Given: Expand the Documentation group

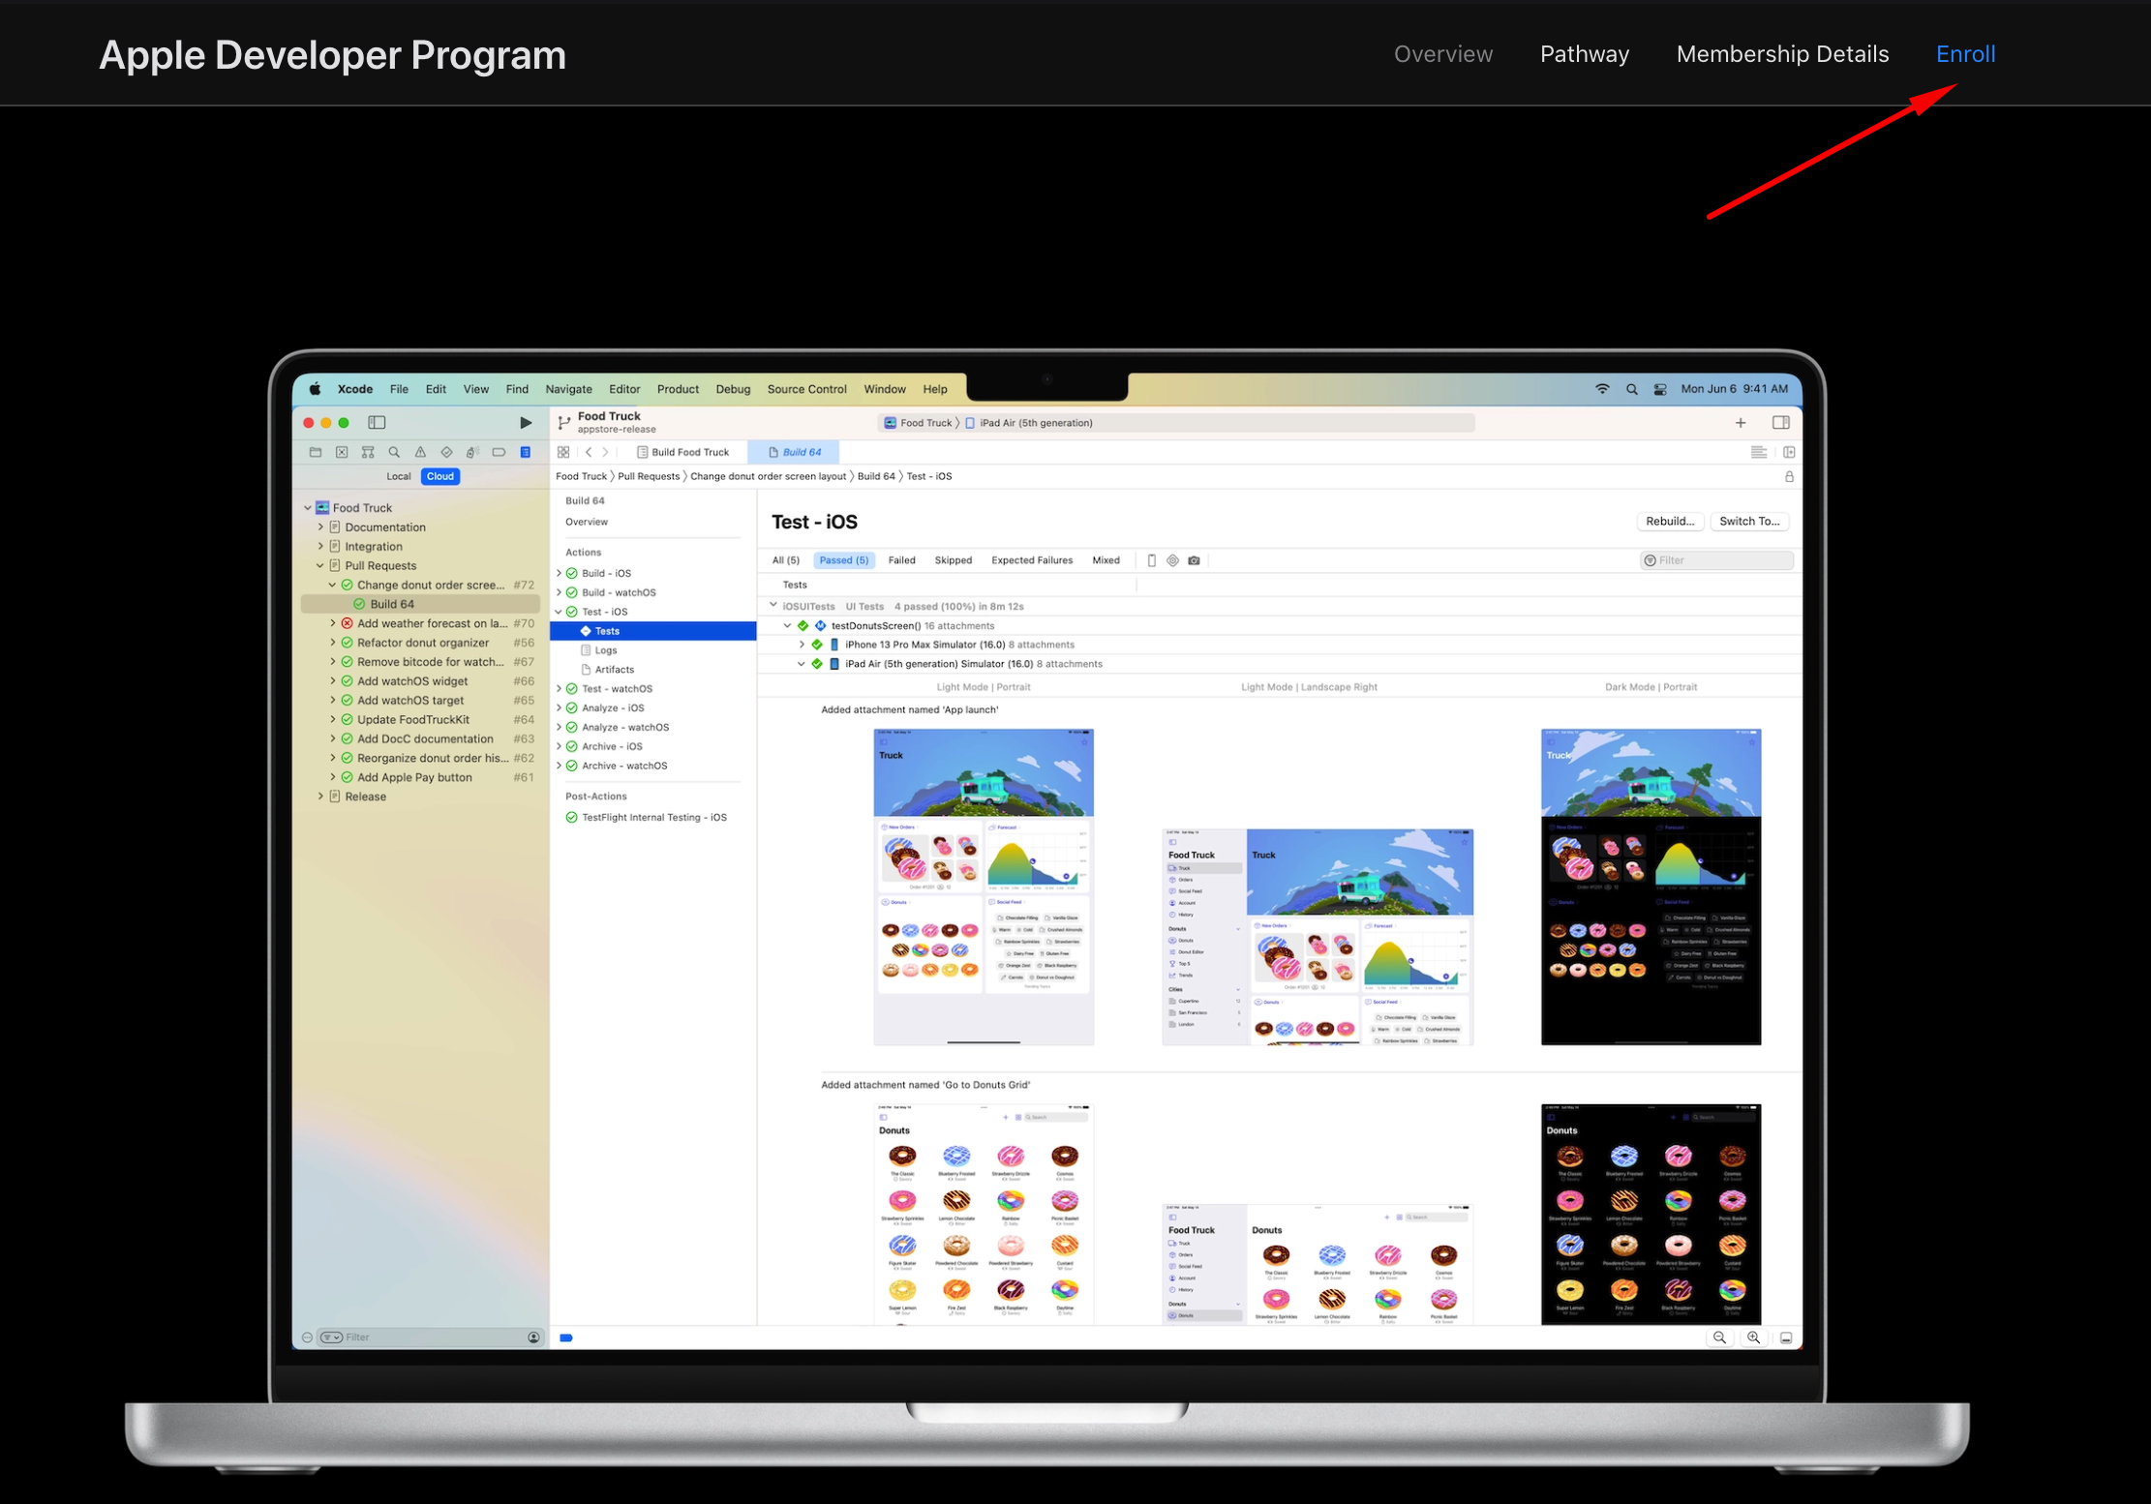Looking at the screenshot, I should click(320, 526).
